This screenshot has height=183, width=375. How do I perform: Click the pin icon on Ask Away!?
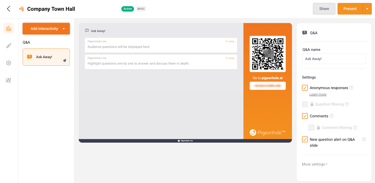(x=65, y=61)
